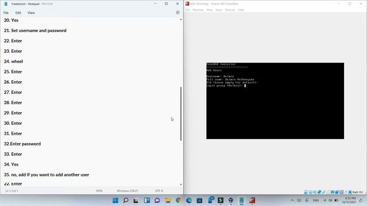
Task: Open taskbar Search magnifier
Action: [x=126, y=200]
